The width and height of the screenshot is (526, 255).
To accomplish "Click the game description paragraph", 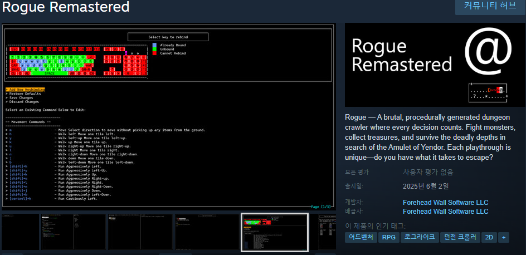I will [430, 138].
